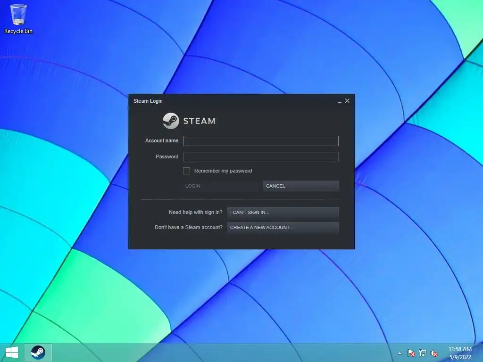
Task: Open the Windows Start menu
Action: click(12, 353)
